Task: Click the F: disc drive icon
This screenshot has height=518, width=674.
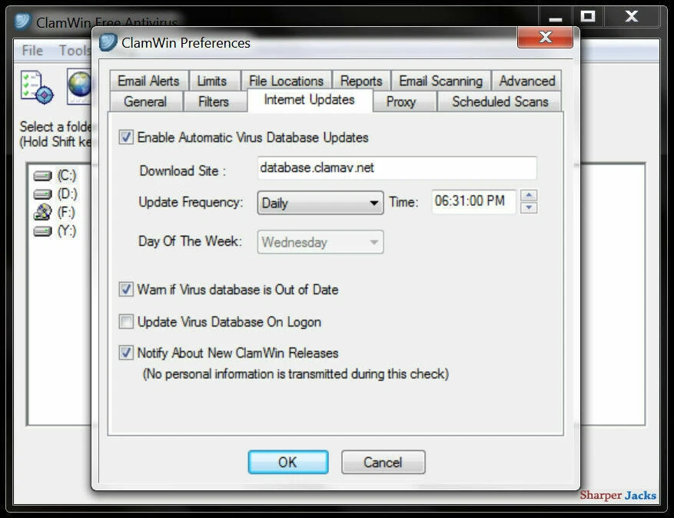Action: pos(42,213)
